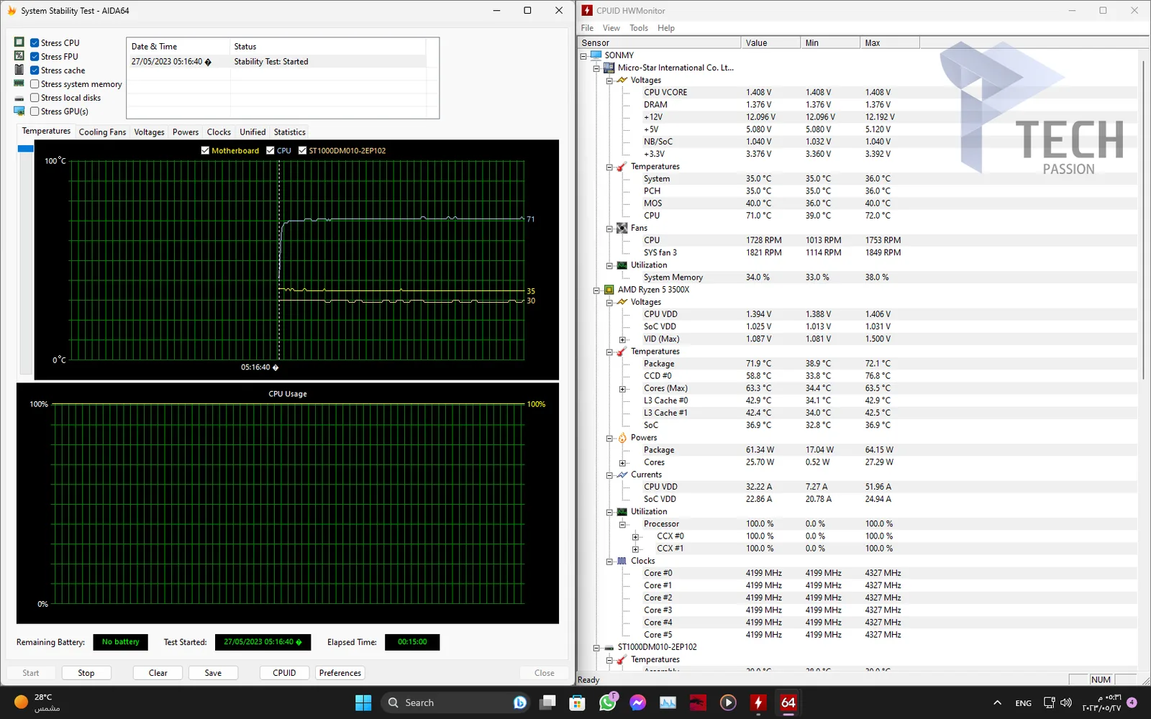Open Messenger from the taskbar
1151x719 pixels.
click(638, 702)
